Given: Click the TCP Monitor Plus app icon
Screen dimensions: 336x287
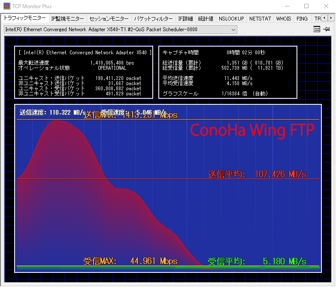Looking at the screenshot, I should coord(7,6).
